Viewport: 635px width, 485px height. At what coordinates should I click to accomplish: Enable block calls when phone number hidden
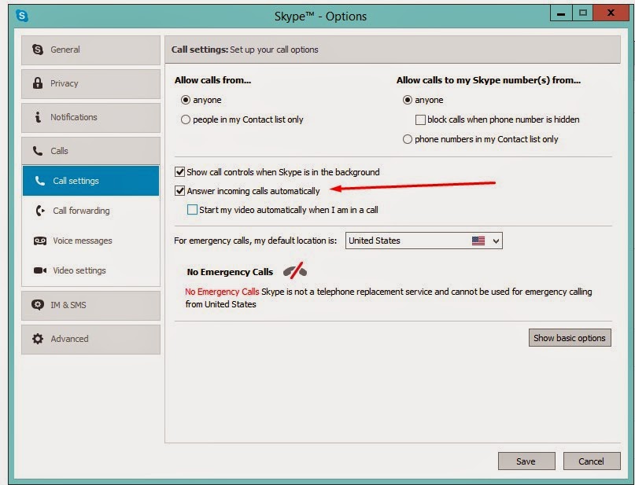click(x=420, y=119)
